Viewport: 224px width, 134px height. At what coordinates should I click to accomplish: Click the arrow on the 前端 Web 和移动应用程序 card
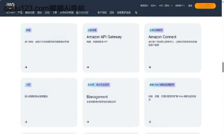[x=150, y=122]
